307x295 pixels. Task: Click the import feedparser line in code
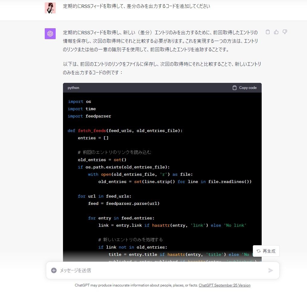click(x=89, y=116)
